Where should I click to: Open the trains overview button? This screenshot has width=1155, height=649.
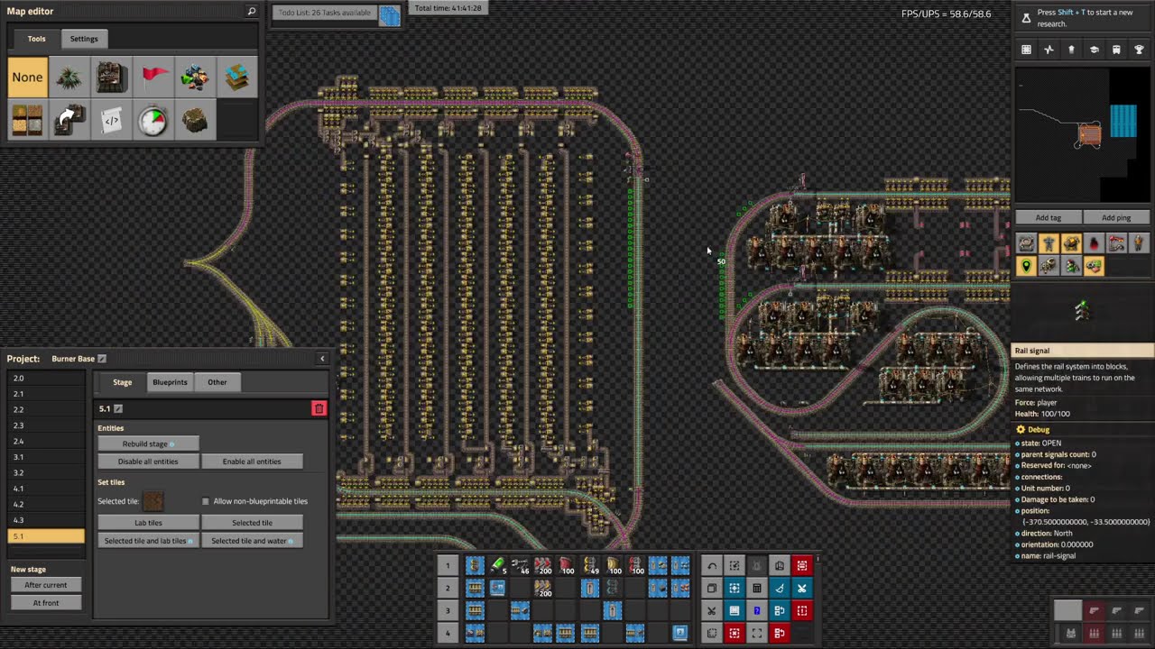[x=1116, y=50]
